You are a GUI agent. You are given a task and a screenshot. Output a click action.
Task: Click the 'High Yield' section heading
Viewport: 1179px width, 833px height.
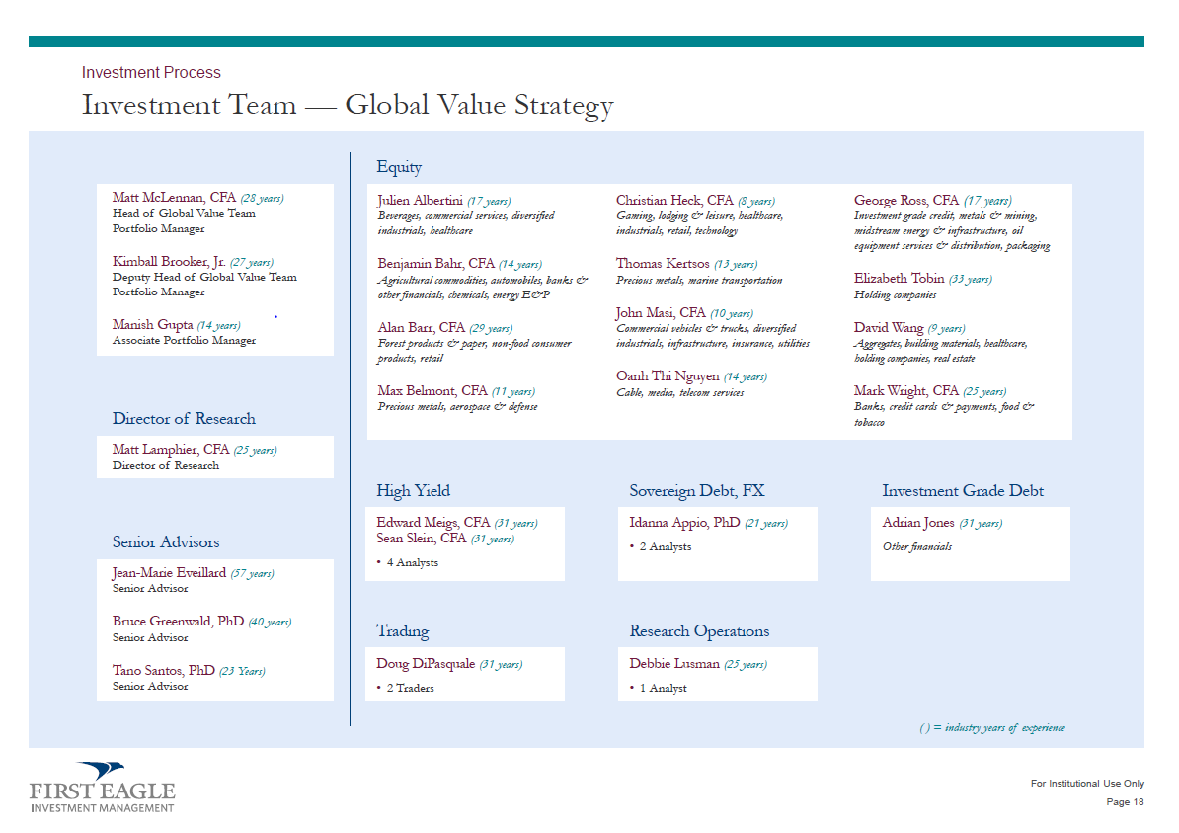[414, 491]
